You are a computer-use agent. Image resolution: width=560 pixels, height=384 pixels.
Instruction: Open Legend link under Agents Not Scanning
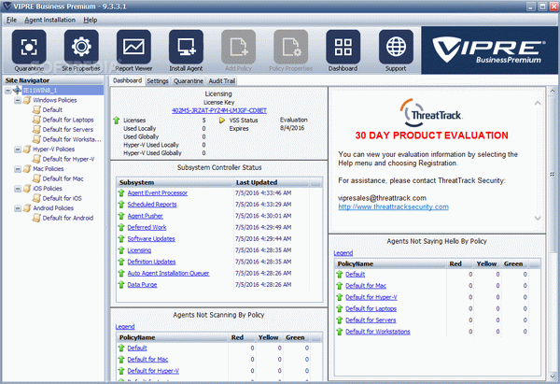coord(125,326)
